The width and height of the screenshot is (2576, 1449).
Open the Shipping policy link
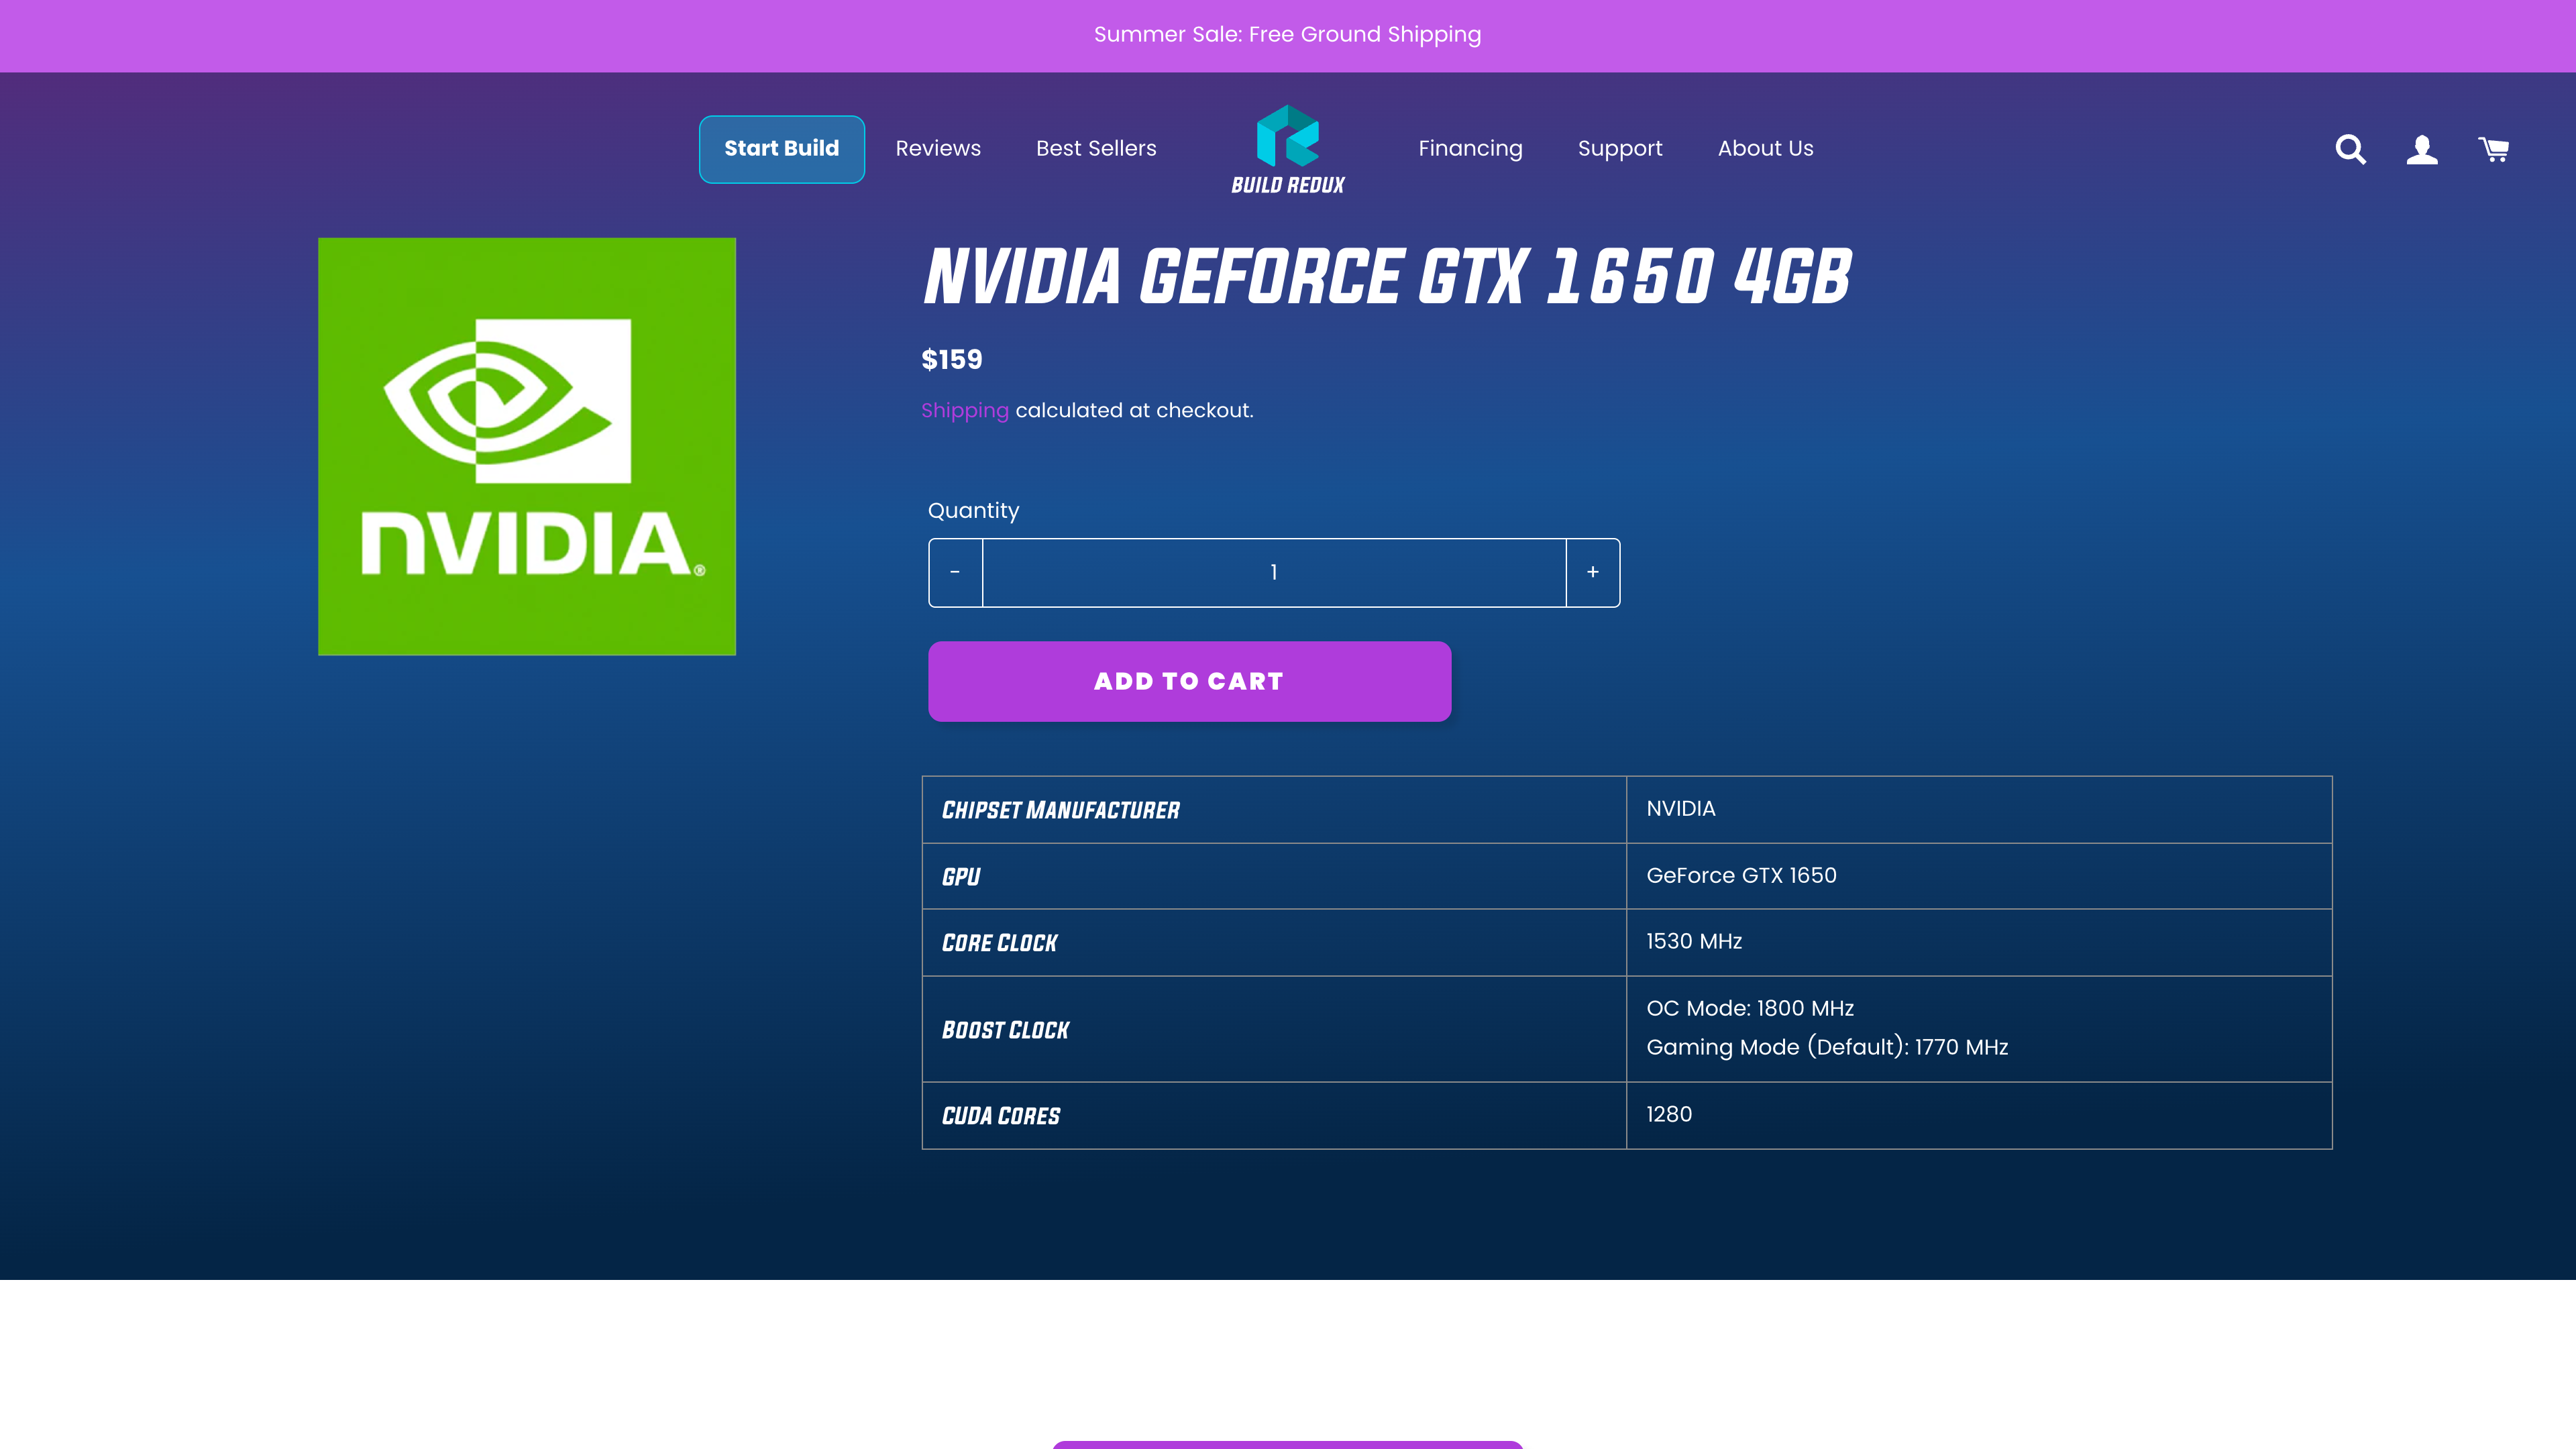point(964,410)
